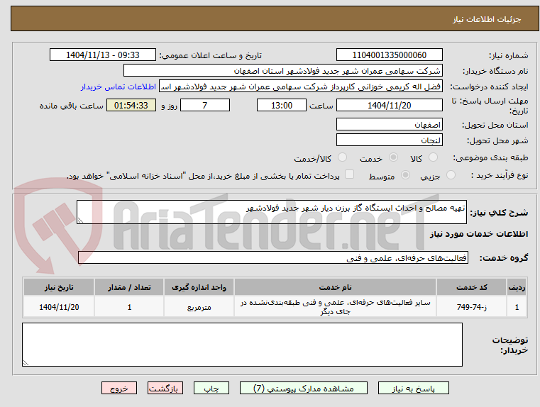The image size is (540, 407).
Task: Open مشاهده مدارک پیوستی (7) attachments
Action: pos(304,388)
